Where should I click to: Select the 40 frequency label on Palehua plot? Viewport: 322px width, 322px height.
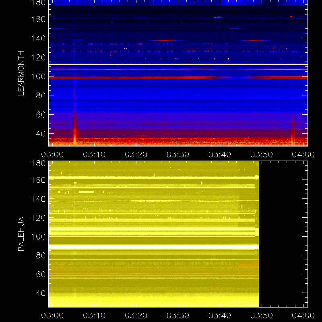click(41, 293)
